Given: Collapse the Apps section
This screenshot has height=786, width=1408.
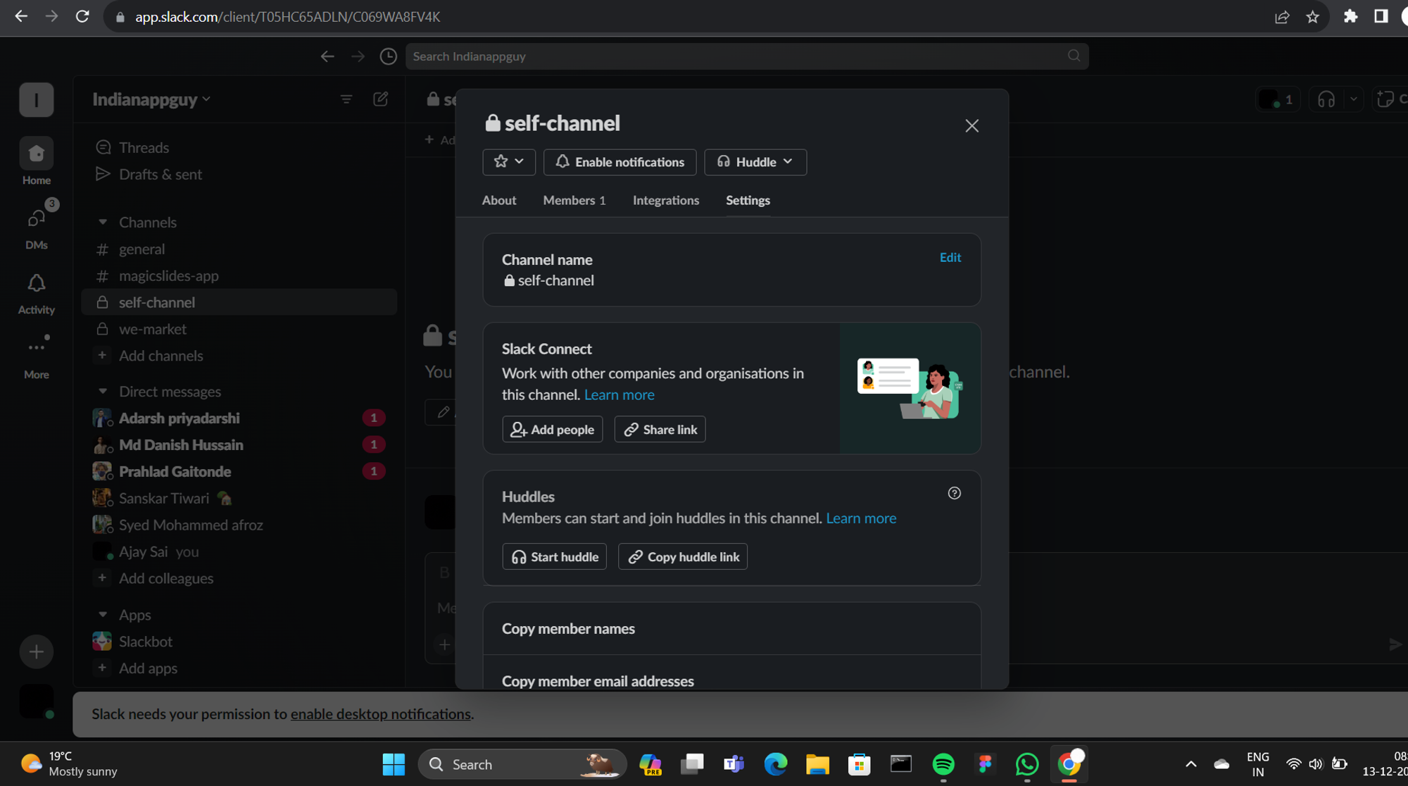Looking at the screenshot, I should tap(103, 614).
